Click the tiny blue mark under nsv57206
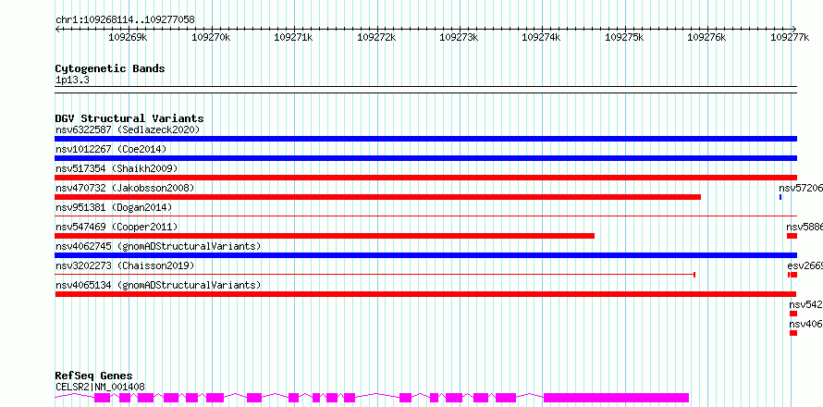This screenshot has height=407, width=823. (x=780, y=197)
